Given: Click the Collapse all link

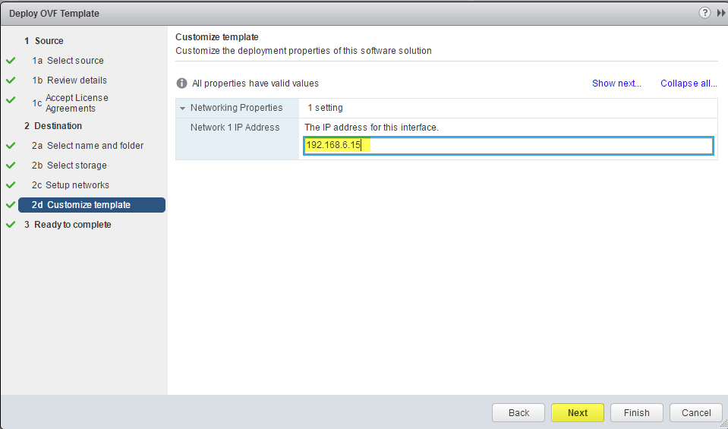Looking at the screenshot, I should tap(689, 84).
